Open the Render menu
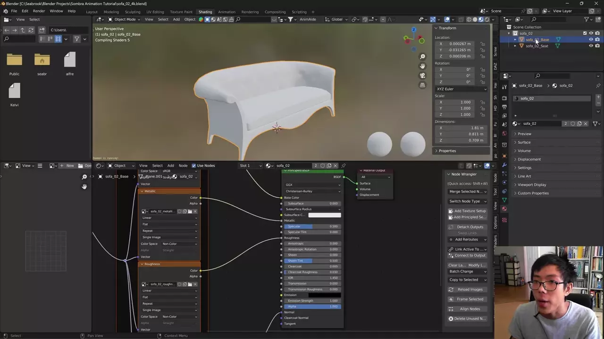604x339 pixels. pos(39,11)
